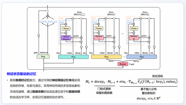Click the 基于输入分布 caption under the formula
Image resolution: width=186 pixels, height=105 pixels.
point(149,89)
